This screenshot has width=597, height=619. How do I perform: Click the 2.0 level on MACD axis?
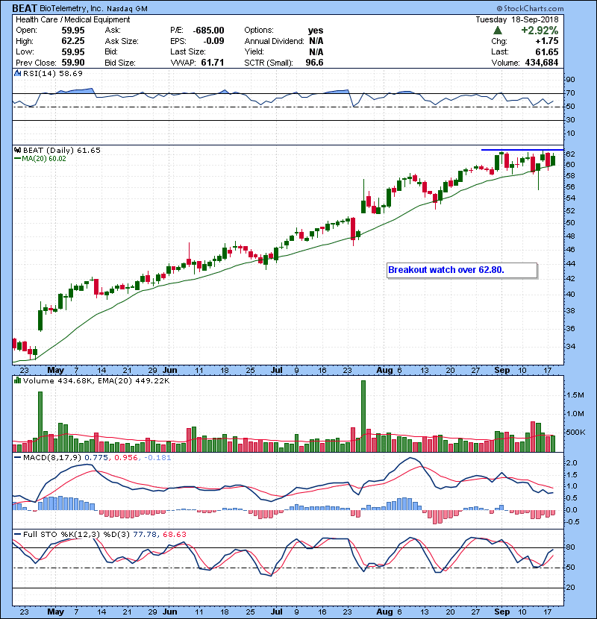coord(572,462)
